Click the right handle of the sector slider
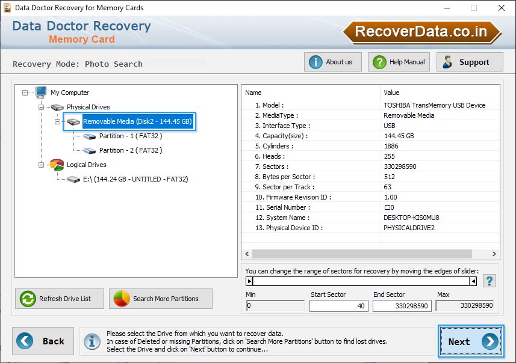 (x=473, y=281)
